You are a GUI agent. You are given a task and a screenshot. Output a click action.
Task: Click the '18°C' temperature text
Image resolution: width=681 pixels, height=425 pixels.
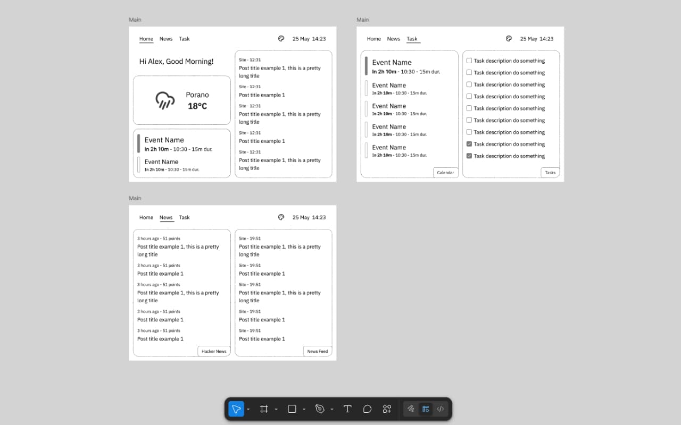[x=197, y=106]
